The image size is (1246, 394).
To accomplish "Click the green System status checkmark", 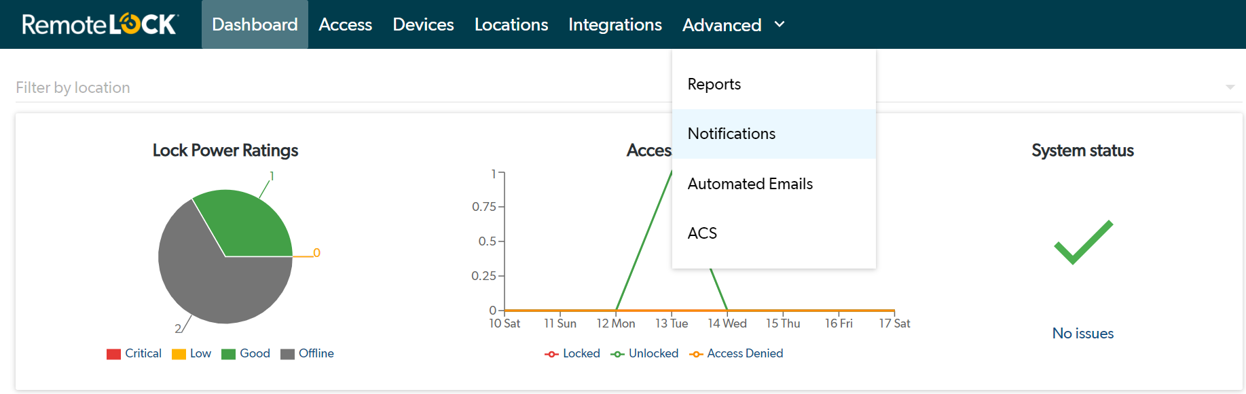I will pos(1083,242).
